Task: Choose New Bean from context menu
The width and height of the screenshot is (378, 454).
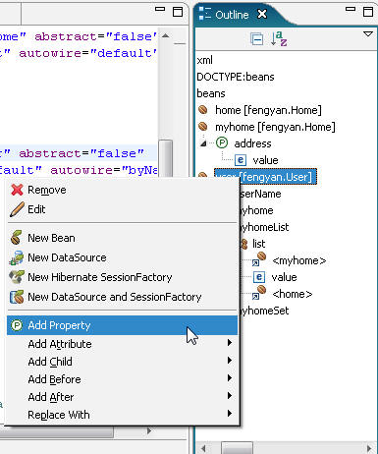Action: point(122,238)
